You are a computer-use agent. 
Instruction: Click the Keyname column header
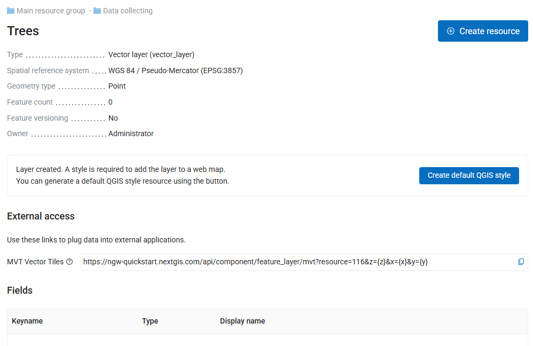(27, 321)
